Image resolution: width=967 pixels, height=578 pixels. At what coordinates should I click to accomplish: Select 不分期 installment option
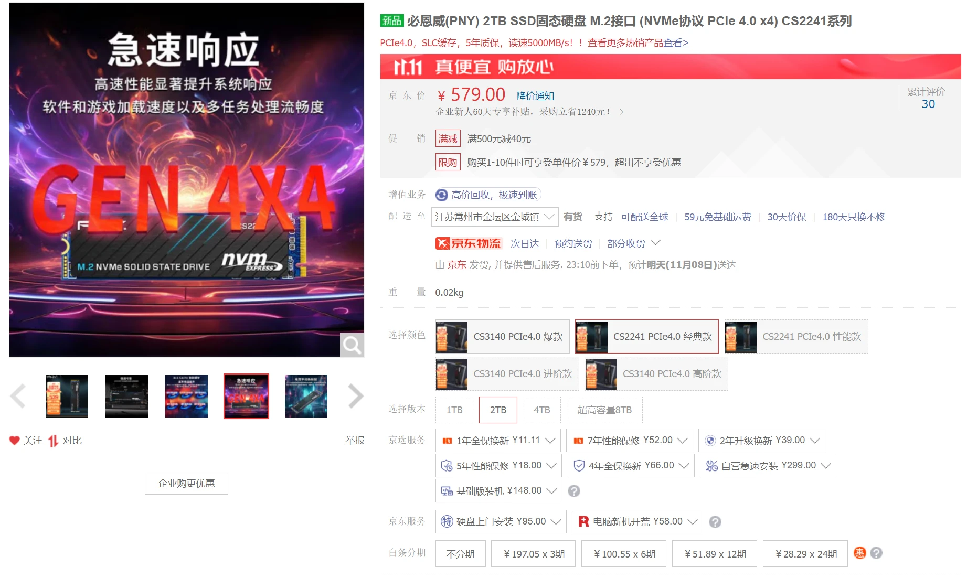460,554
